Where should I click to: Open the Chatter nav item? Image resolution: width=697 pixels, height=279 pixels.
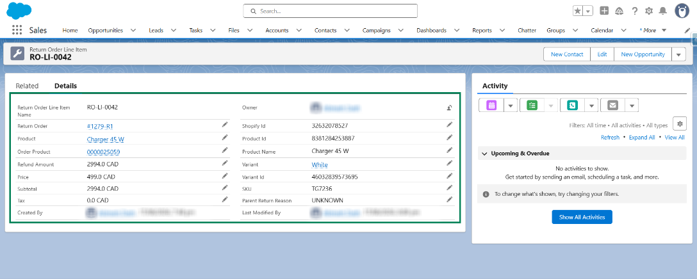point(527,30)
